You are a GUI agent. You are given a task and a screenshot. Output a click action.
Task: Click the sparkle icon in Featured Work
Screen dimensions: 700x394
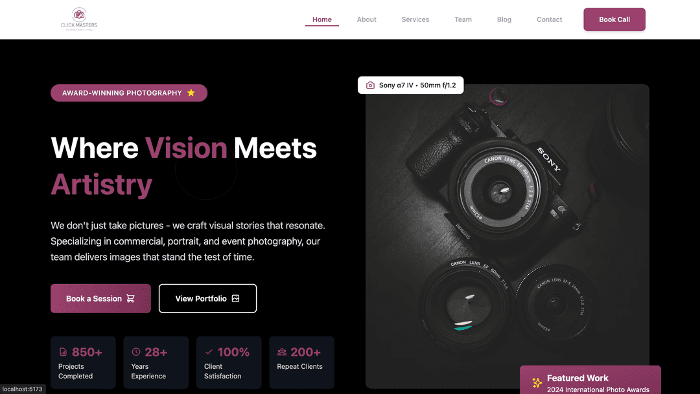(x=537, y=382)
